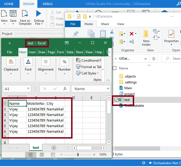Select the DESIGN tab in UiPath Studio
Viewport: 181px width, 167px height.
(28, 4)
